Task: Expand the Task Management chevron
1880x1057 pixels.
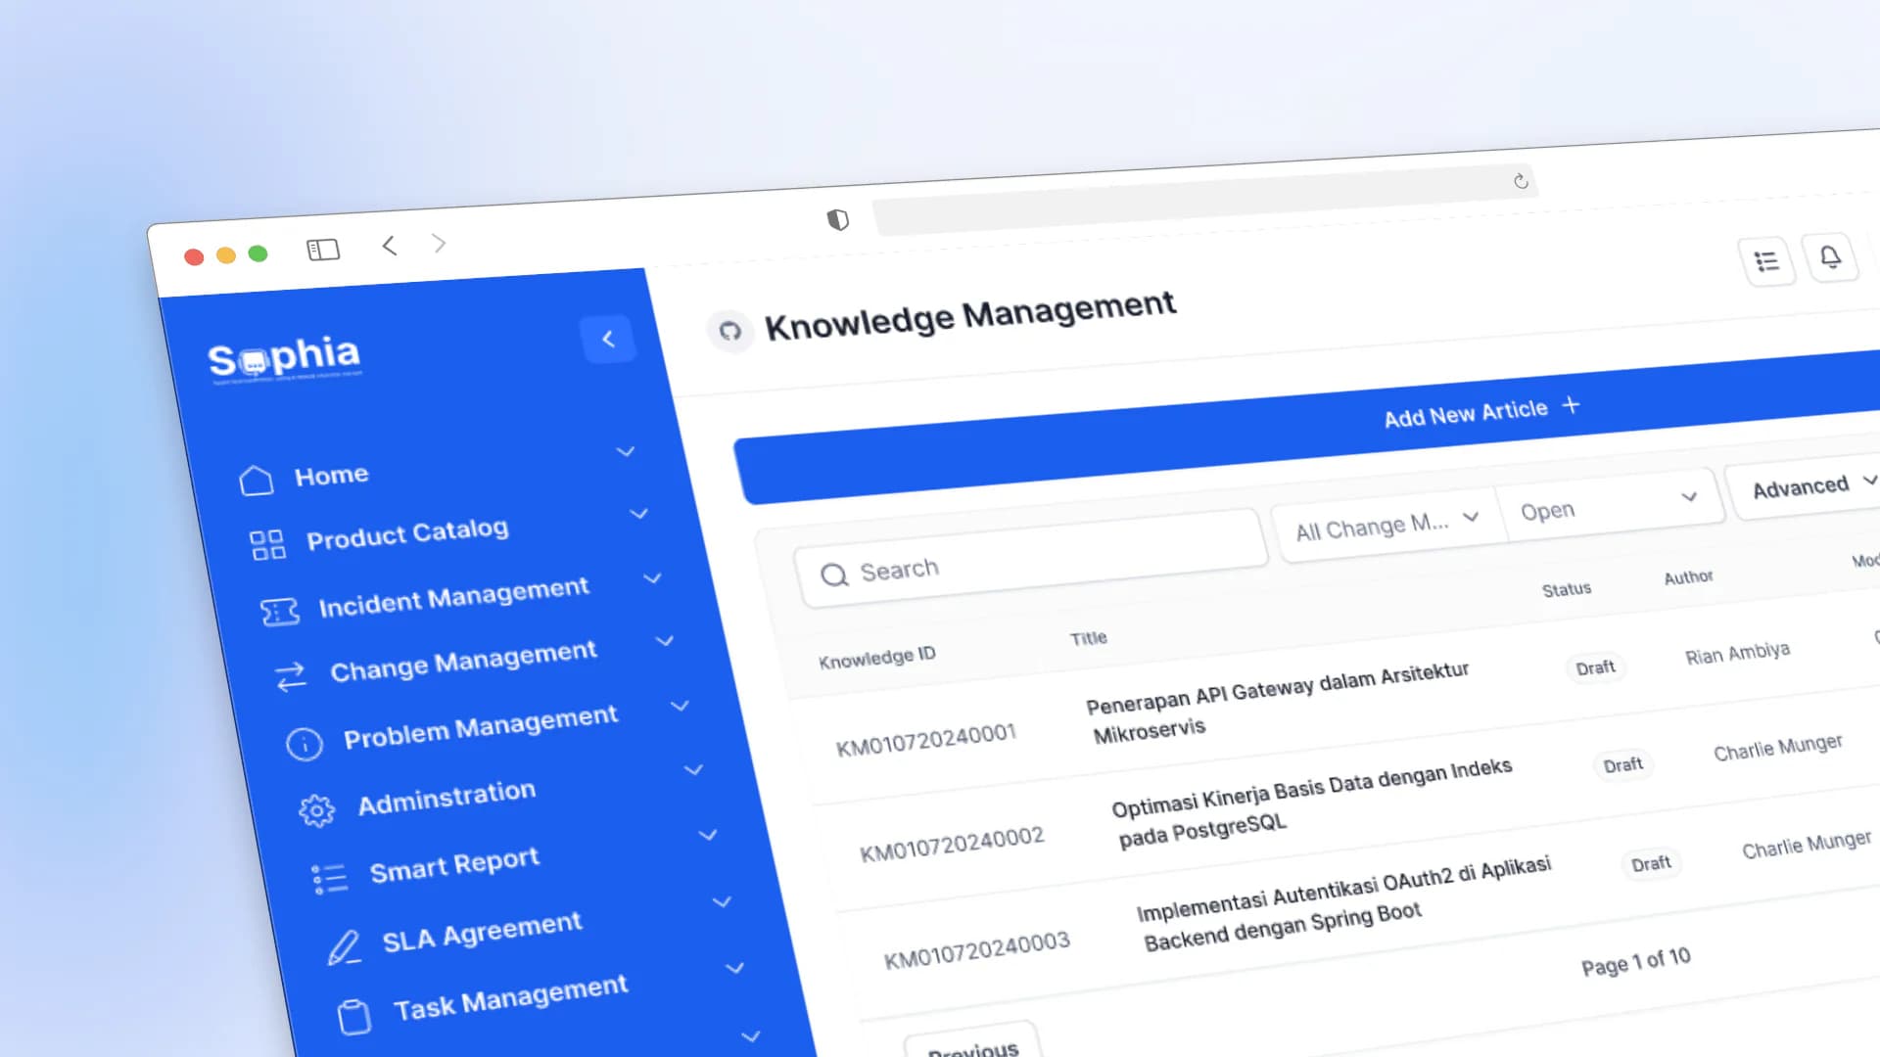Action: click(x=735, y=968)
